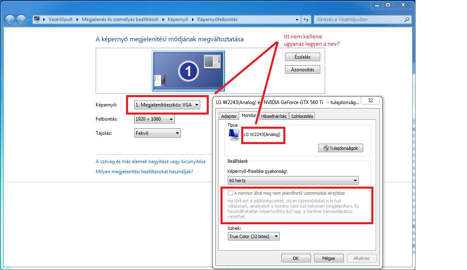The height and width of the screenshot is (270, 467).
Task: Close the LG W2243 properties dialog
Action: (371, 100)
